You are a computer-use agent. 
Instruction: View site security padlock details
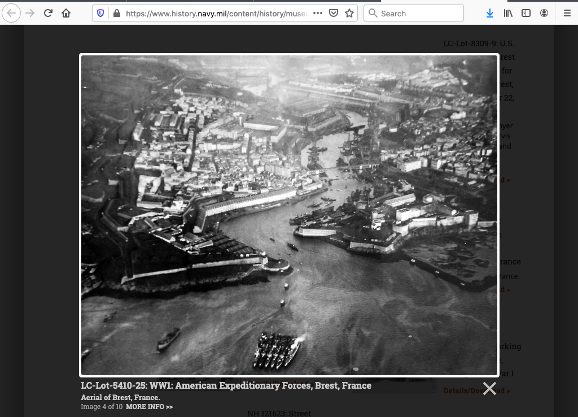pyautogui.click(x=116, y=13)
